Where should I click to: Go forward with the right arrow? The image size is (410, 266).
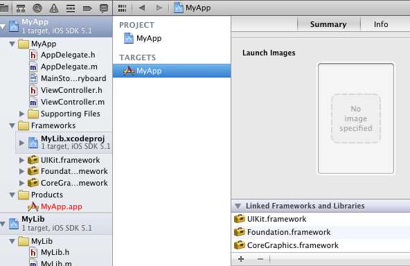[x=159, y=8]
